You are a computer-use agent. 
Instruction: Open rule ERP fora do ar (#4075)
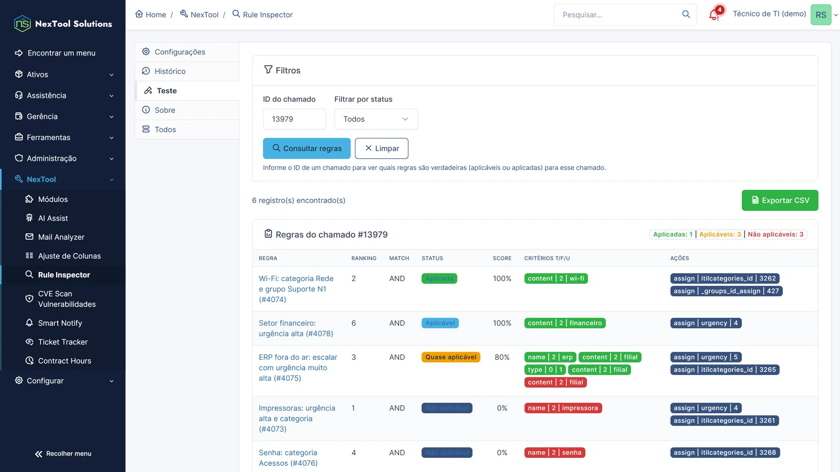(x=298, y=368)
